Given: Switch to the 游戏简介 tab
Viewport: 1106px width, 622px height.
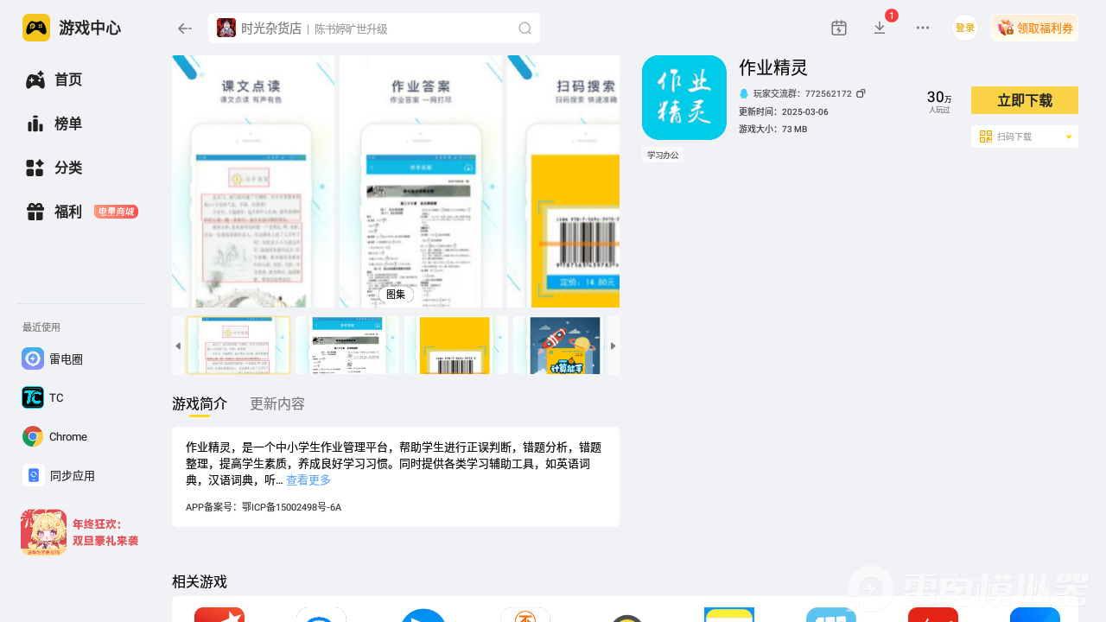Looking at the screenshot, I should coord(200,404).
